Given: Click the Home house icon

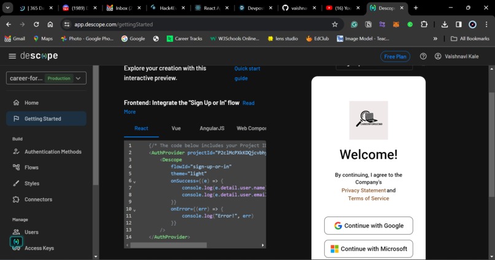Looking at the screenshot, I should 16,103.
